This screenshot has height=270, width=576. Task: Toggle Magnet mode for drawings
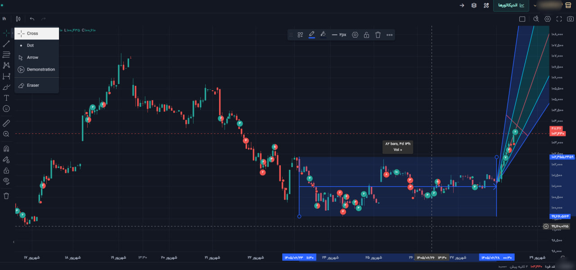point(6,149)
